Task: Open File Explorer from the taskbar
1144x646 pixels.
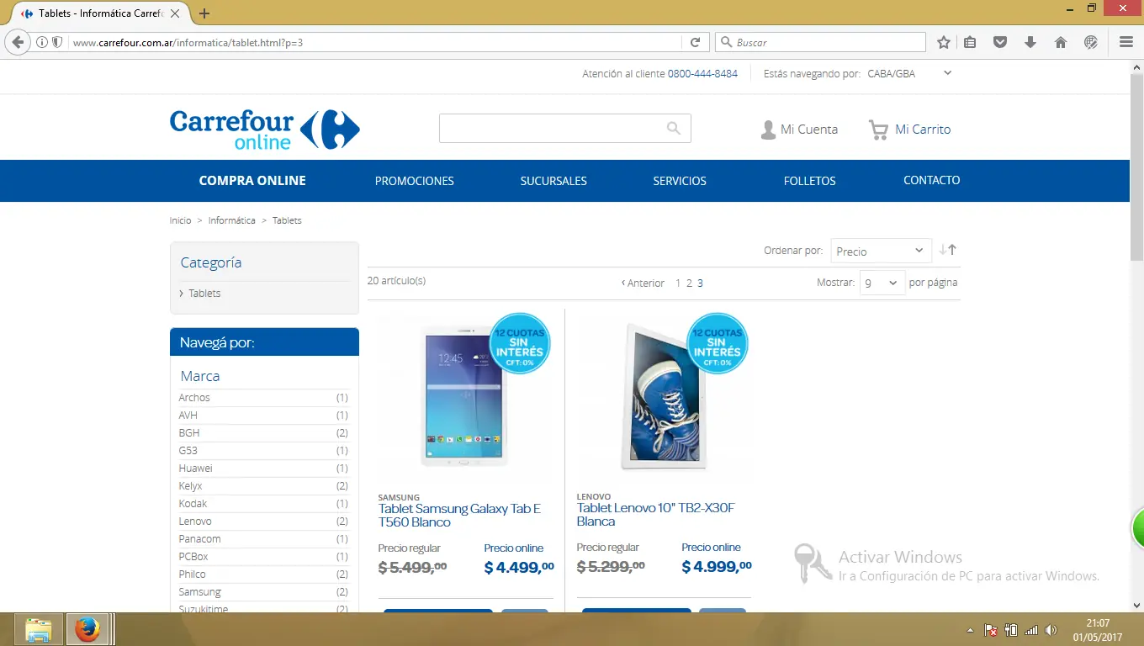Action: (39, 630)
